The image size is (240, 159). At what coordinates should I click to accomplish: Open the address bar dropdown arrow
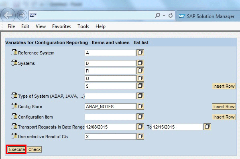point(164,16)
